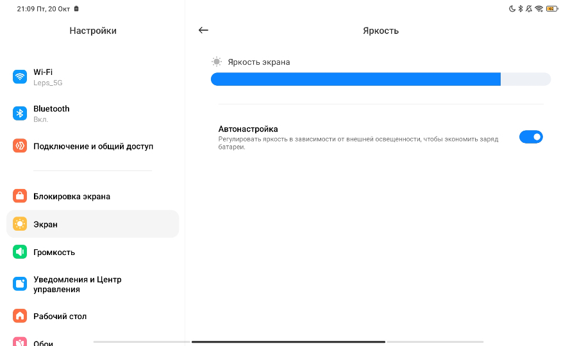Image resolution: width=577 pixels, height=346 pixels.
Task: Disable the Автонастройка toggle
Action: 531,136
